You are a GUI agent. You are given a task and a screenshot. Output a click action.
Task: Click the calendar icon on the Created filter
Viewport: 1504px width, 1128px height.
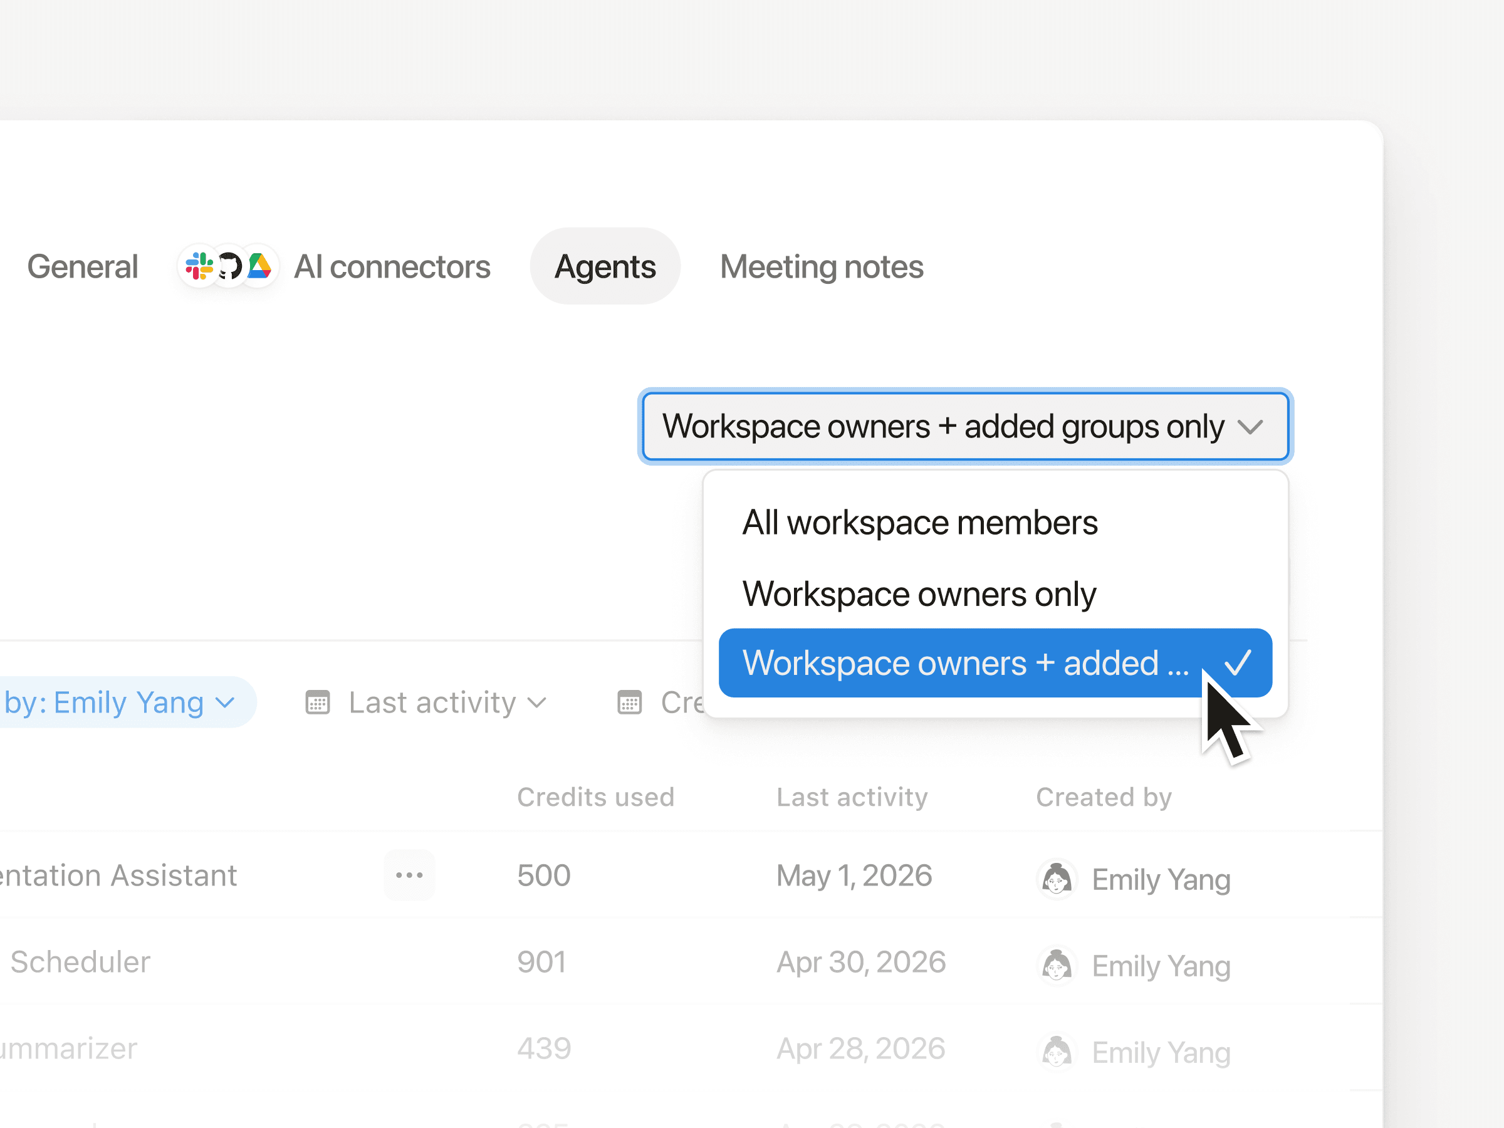[630, 702]
